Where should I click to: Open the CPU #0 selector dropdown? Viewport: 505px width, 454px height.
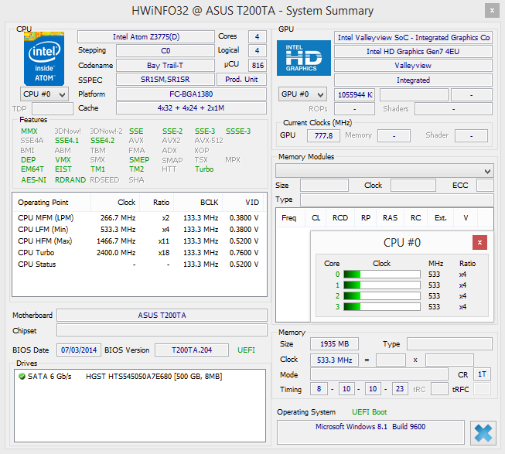[x=44, y=94]
